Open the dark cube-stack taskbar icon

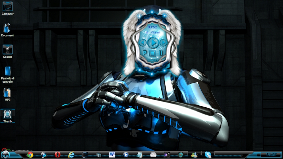[x=85, y=155]
